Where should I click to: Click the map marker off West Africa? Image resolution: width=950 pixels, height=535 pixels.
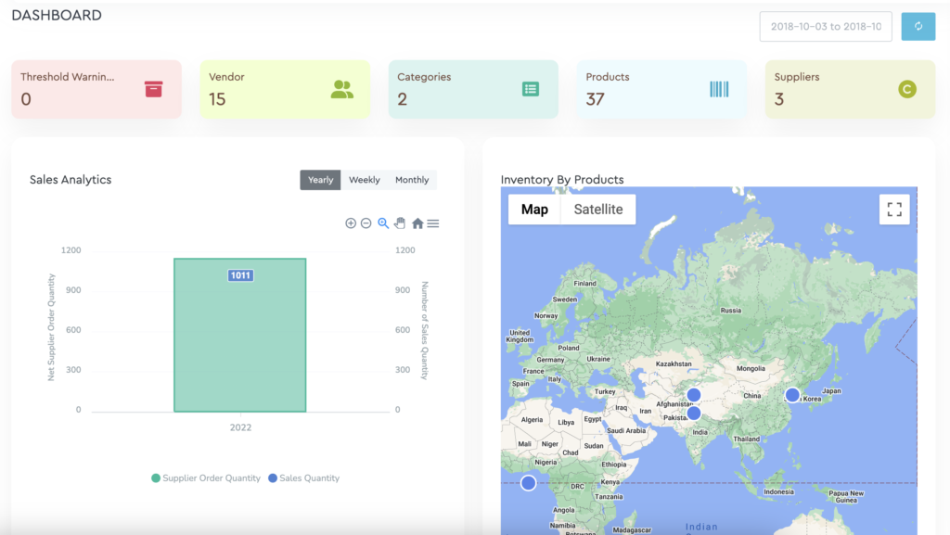[x=528, y=483]
